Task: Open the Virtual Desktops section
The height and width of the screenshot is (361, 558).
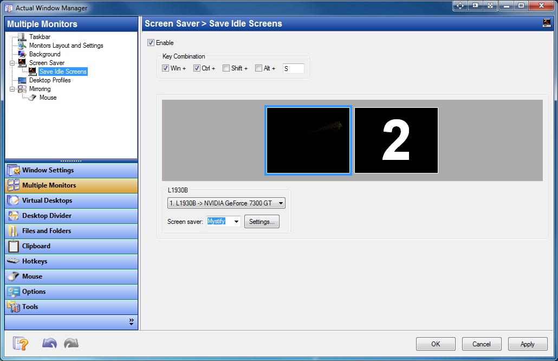Action: [71, 201]
